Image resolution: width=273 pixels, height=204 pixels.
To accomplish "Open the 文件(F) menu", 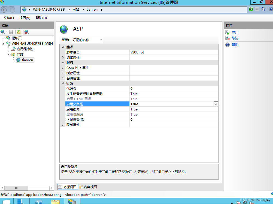I will (8, 18).
